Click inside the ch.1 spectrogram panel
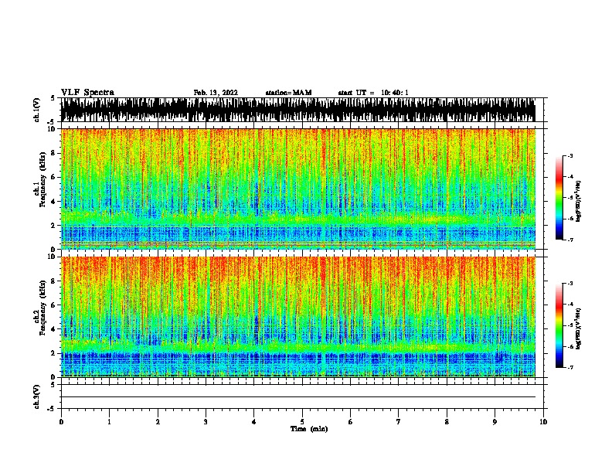612x473 pixels. [297, 189]
